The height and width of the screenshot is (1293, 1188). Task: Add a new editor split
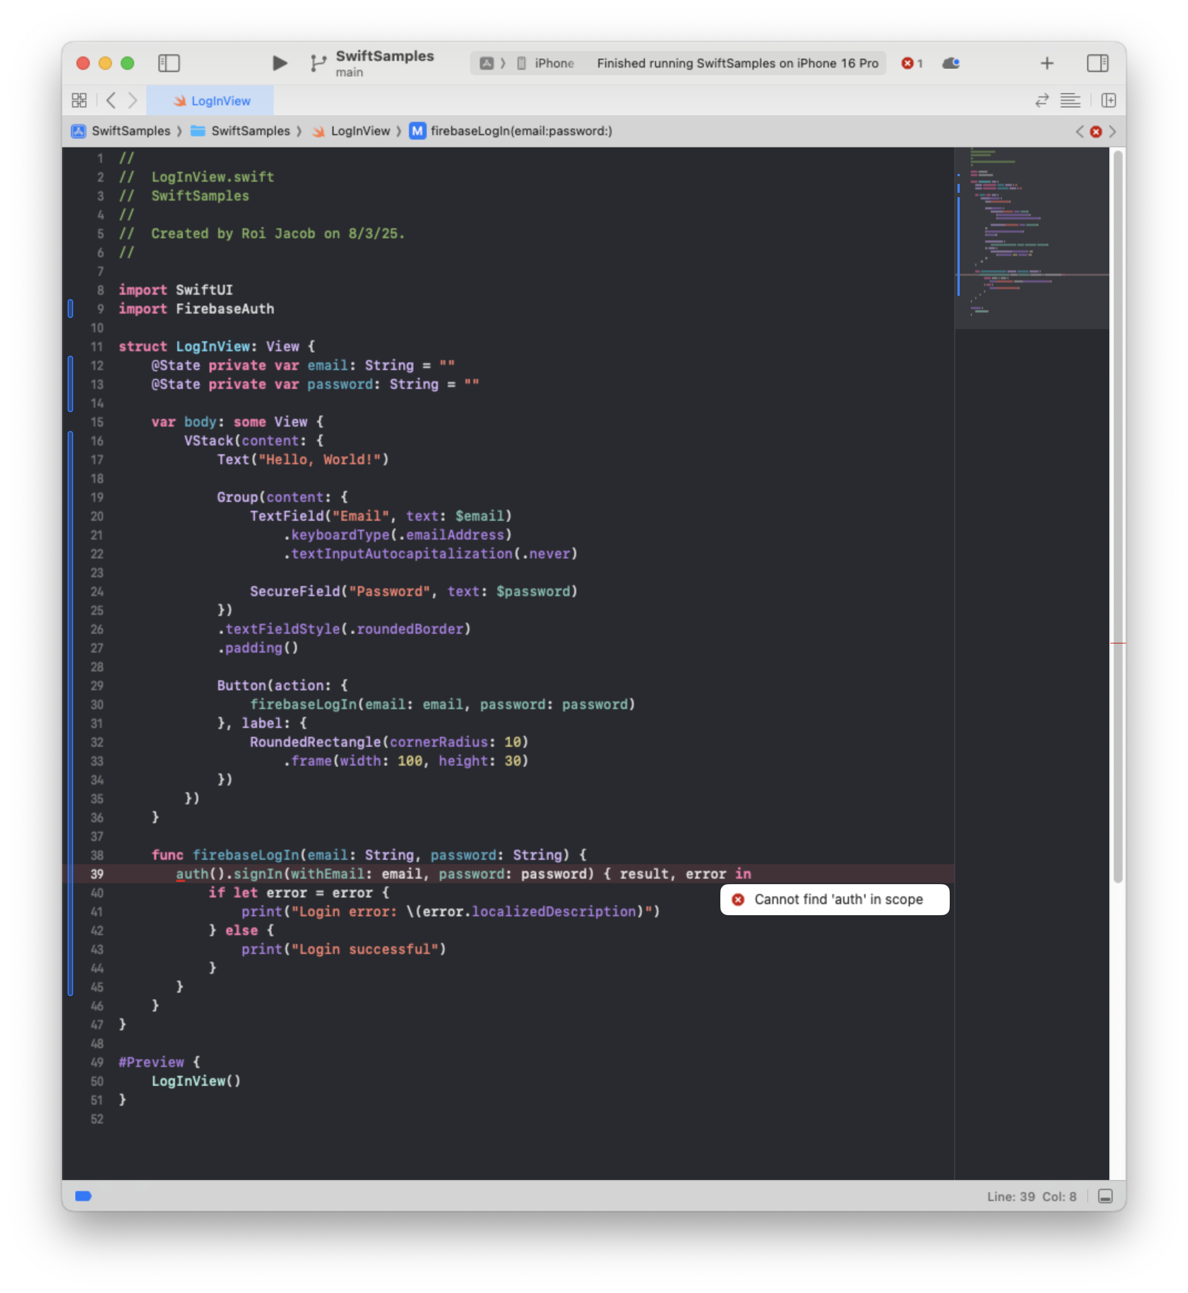1108,100
